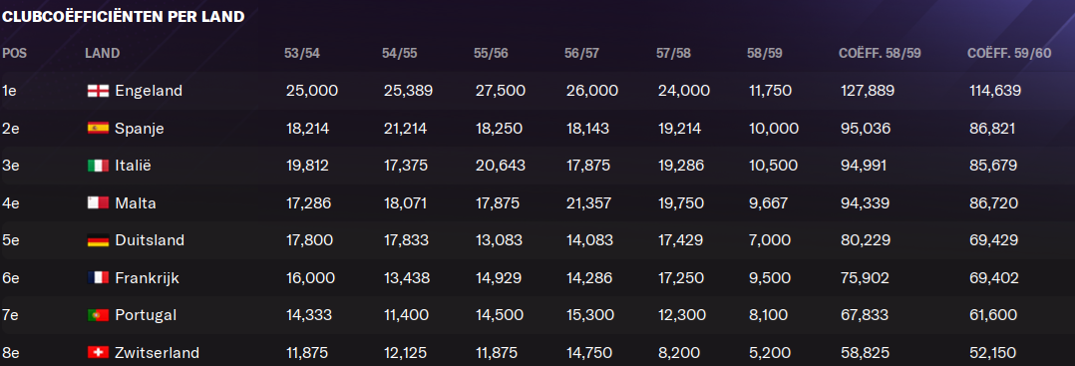Sort by the LAND column header
Image resolution: width=1075 pixels, height=366 pixels.
(102, 54)
